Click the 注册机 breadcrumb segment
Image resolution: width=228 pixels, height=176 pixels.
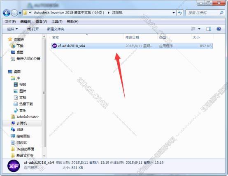[117, 13]
